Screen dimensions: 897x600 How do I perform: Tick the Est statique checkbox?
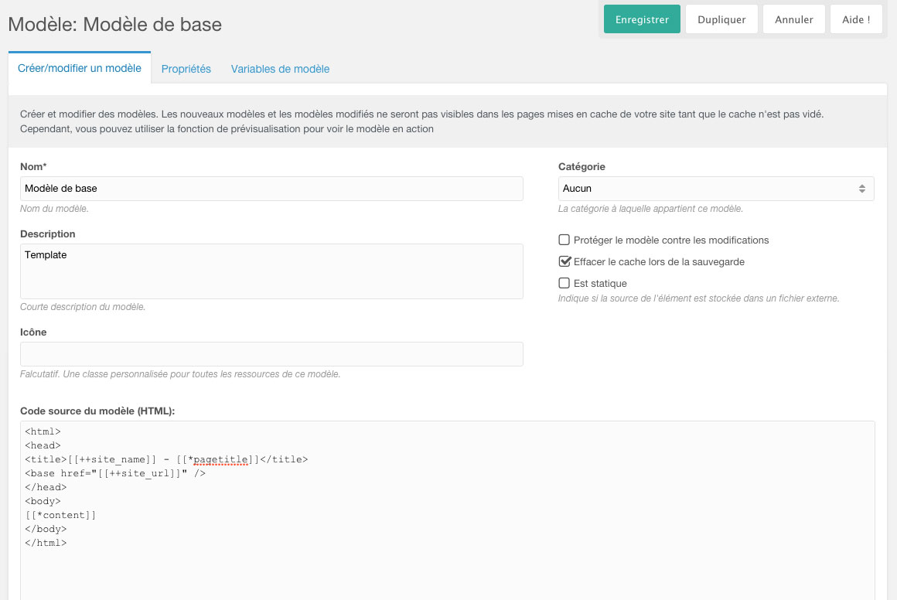[564, 283]
